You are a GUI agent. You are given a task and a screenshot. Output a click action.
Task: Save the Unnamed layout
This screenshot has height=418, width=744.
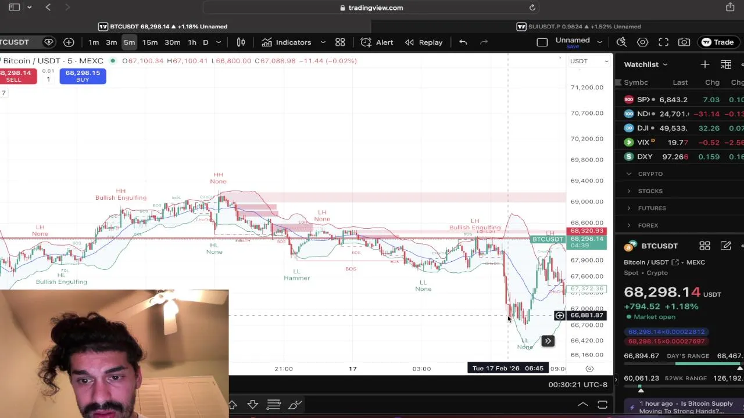pyautogui.click(x=573, y=48)
